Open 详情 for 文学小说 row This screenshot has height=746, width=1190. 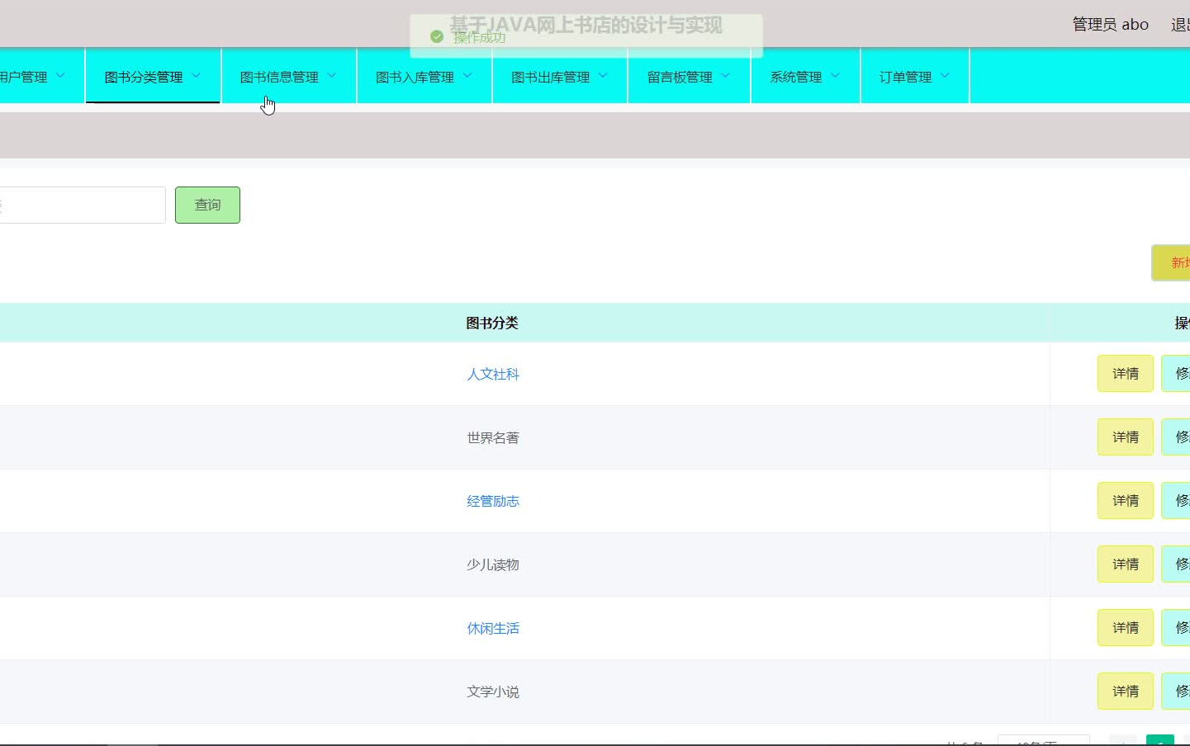pos(1126,692)
